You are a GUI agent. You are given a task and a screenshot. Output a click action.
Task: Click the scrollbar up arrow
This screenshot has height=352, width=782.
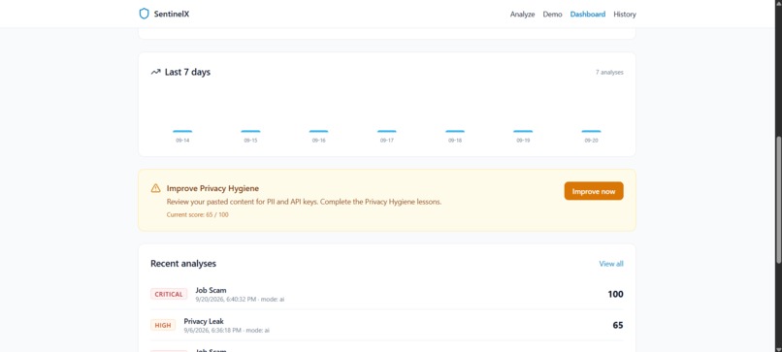(x=778, y=3)
